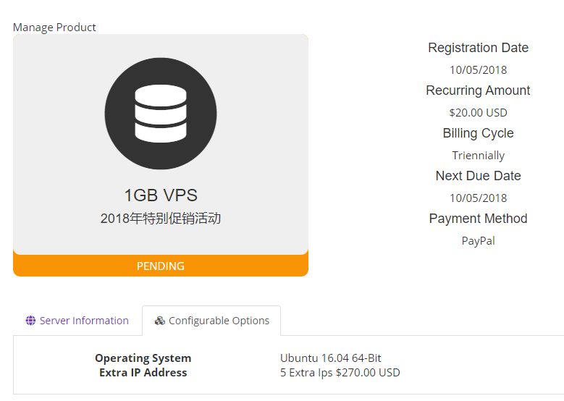Click the Recurring Amount label

478,90
